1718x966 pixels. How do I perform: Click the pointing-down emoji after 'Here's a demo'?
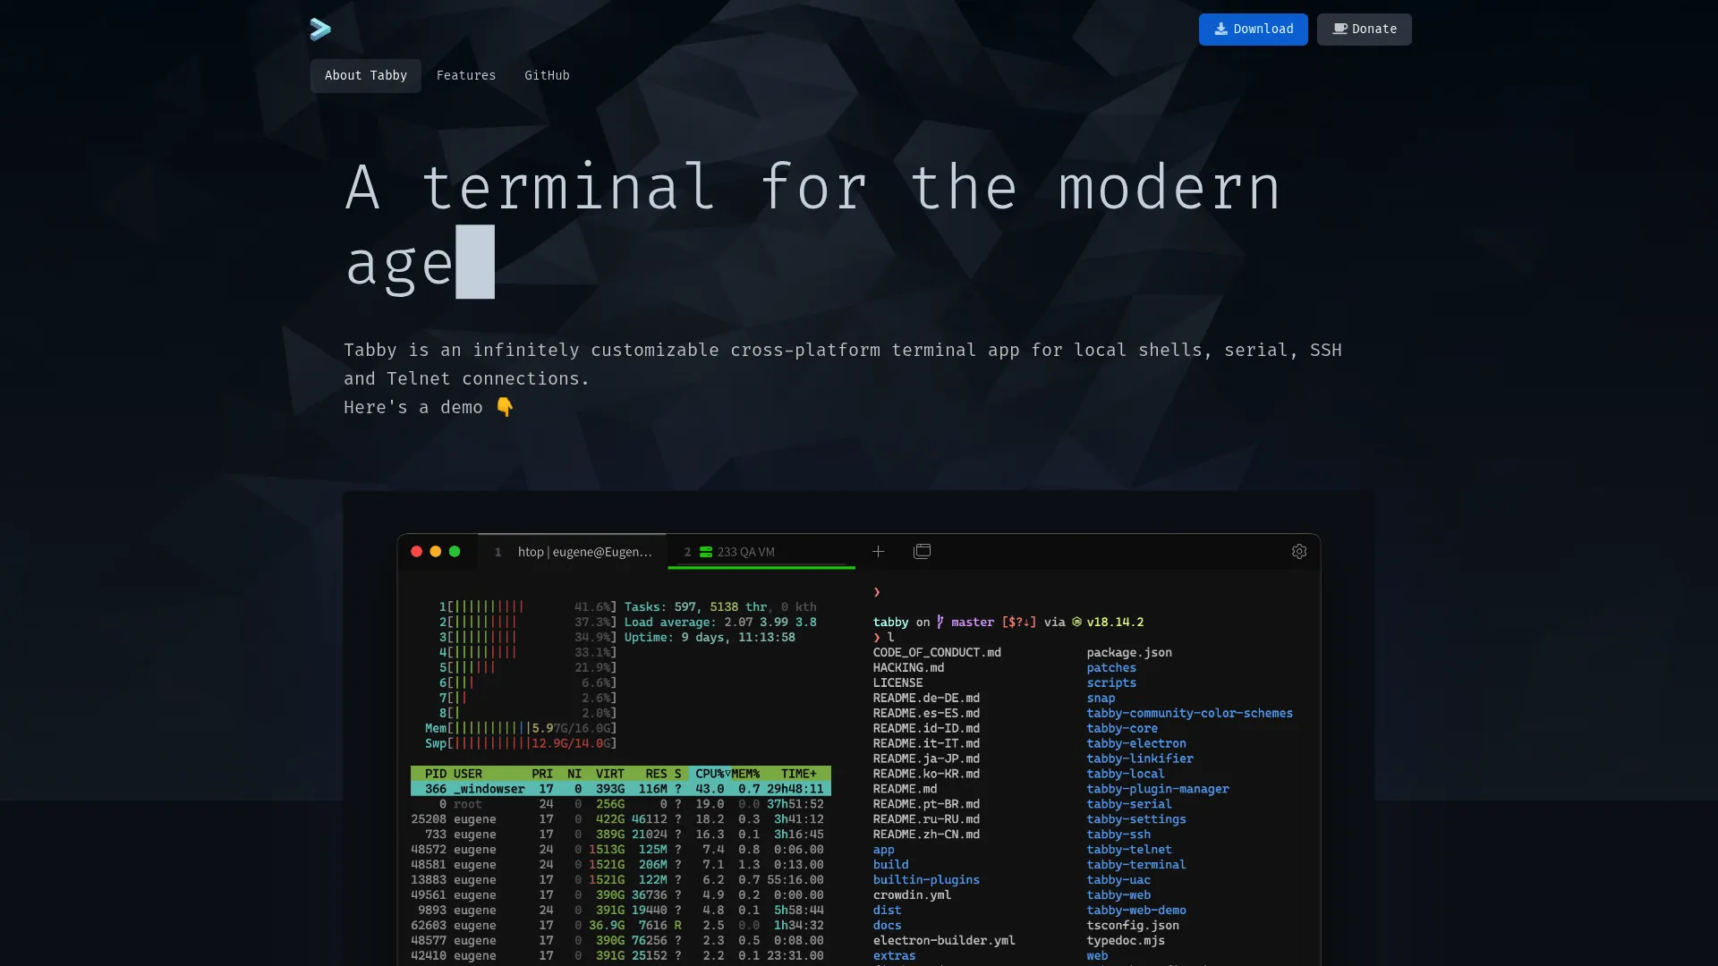(x=505, y=407)
